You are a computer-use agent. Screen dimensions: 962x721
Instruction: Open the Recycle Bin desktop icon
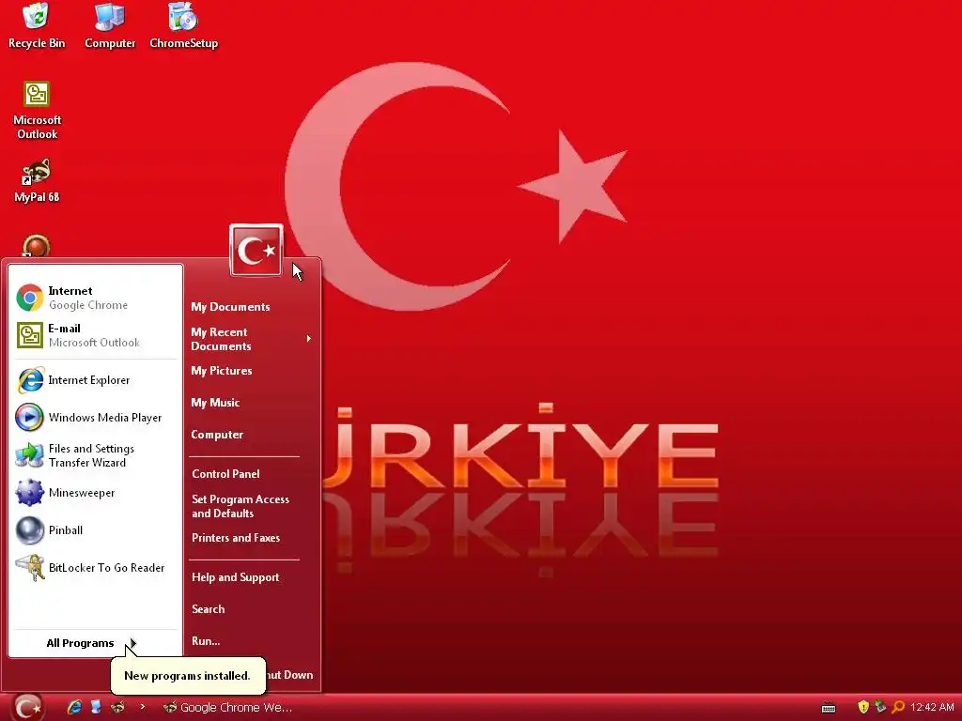coord(37,25)
